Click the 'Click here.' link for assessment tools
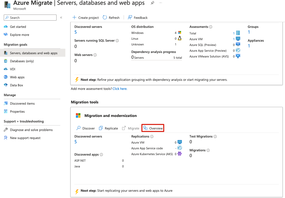This screenshot has height=198, width=285. (x=120, y=89)
